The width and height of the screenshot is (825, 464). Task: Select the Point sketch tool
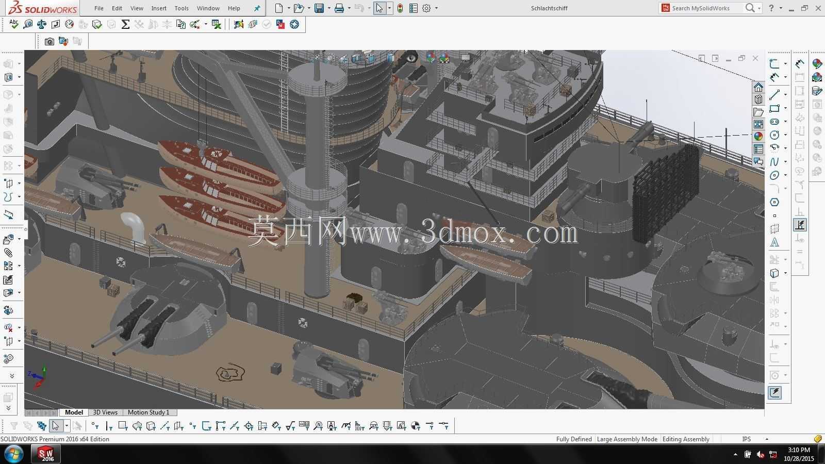point(774,216)
